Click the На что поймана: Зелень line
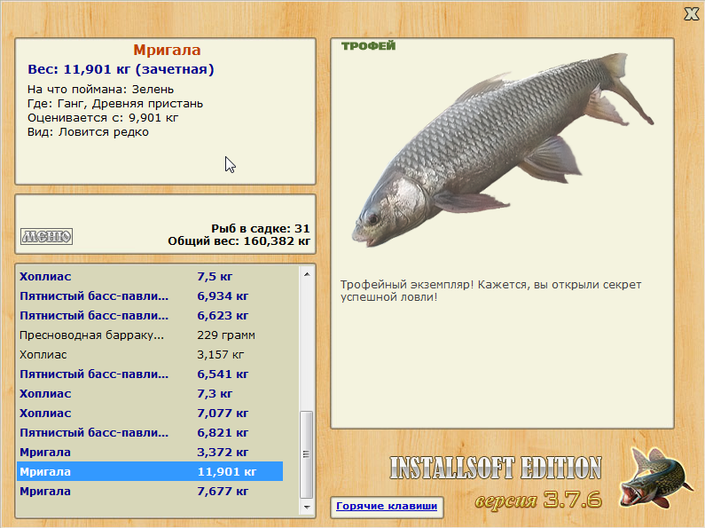This screenshot has height=528, width=705. 101,89
